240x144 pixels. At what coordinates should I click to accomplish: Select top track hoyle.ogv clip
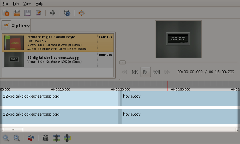pos(180,99)
